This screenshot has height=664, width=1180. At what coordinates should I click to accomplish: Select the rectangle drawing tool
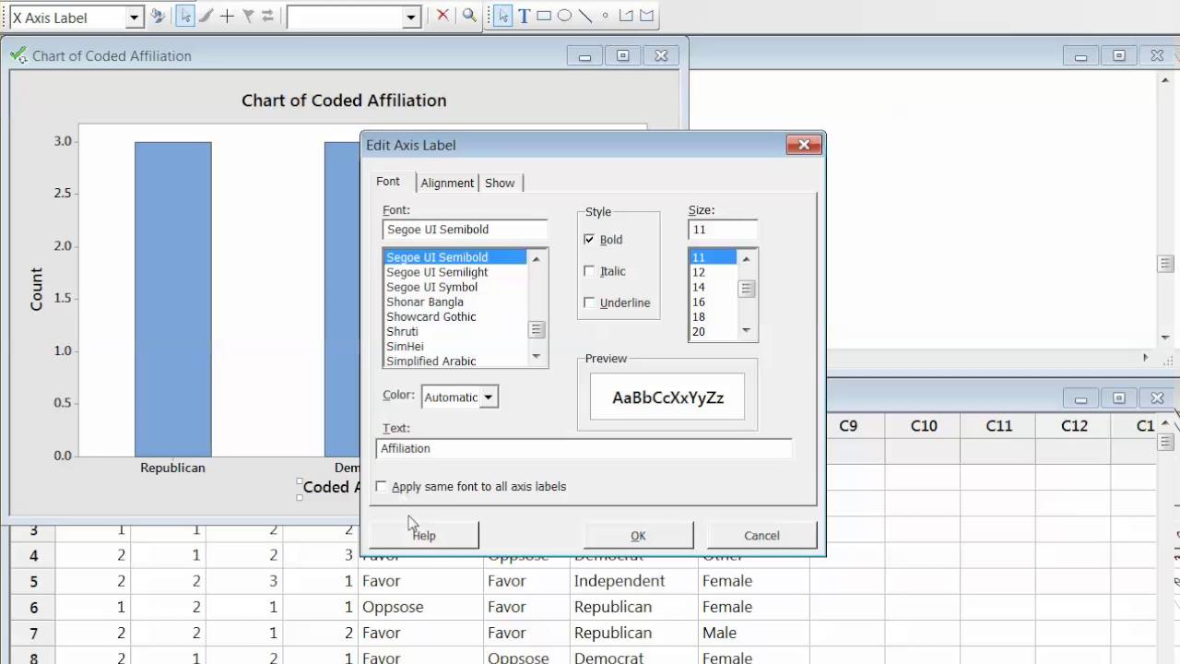click(x=544, y=16)
